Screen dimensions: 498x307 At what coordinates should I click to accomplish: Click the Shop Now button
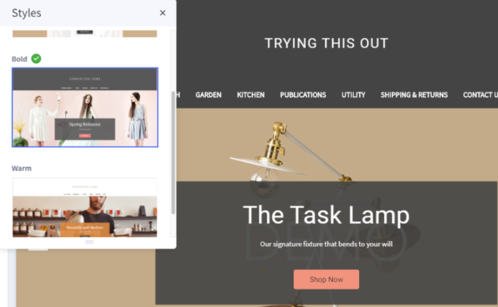[326, 279]
